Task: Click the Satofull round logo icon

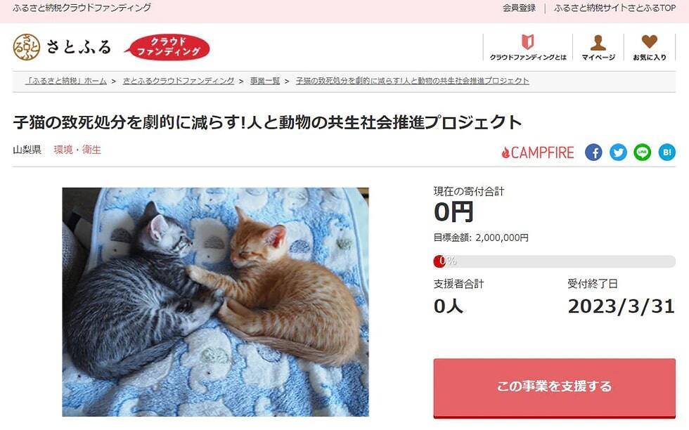Action: coord(27,46)
